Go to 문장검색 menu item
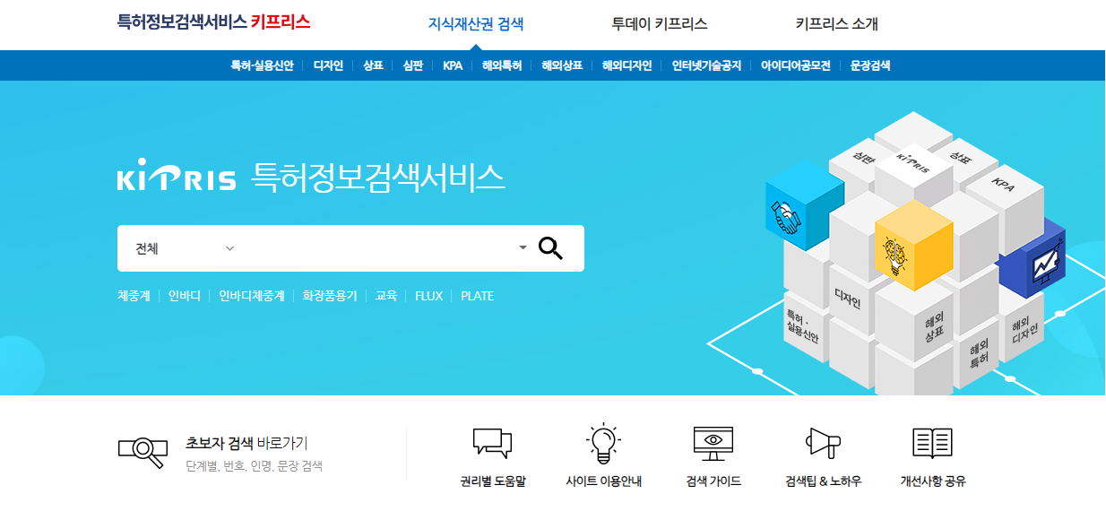 [870, 65]
